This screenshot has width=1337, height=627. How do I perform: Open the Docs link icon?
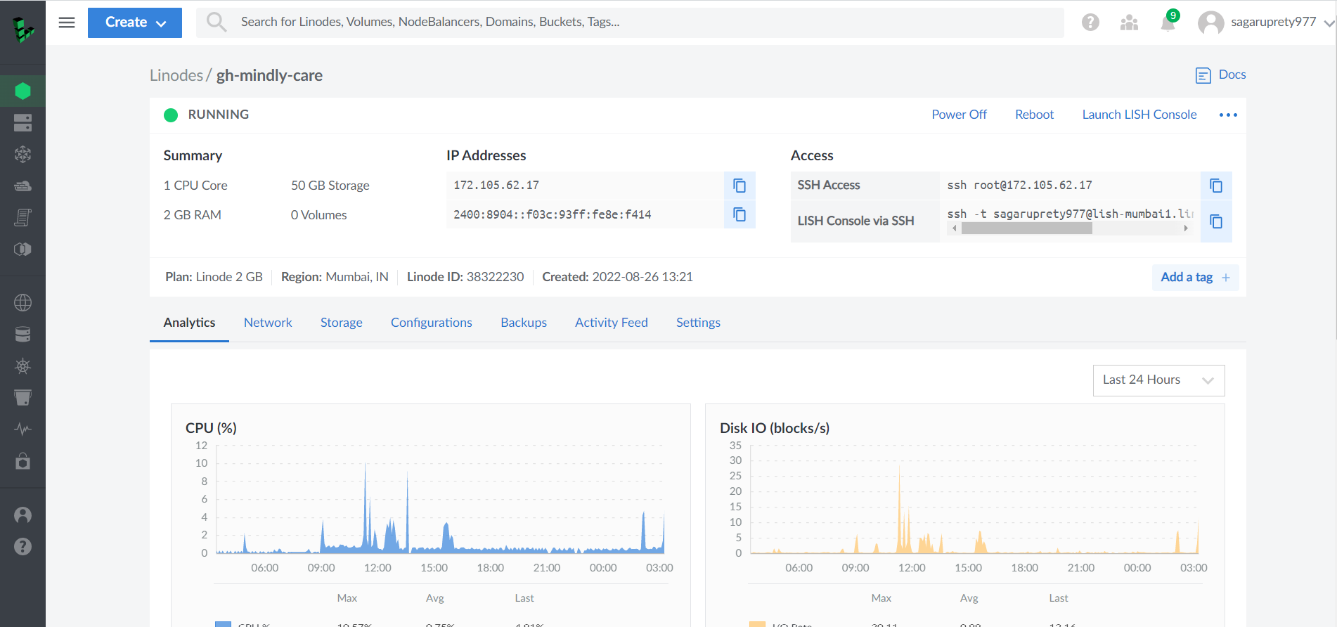click(1203, 75)
